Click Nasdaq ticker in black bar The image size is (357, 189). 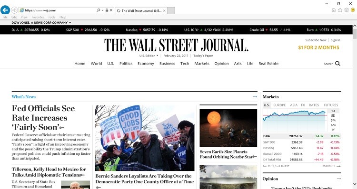[x=147, y=30]
